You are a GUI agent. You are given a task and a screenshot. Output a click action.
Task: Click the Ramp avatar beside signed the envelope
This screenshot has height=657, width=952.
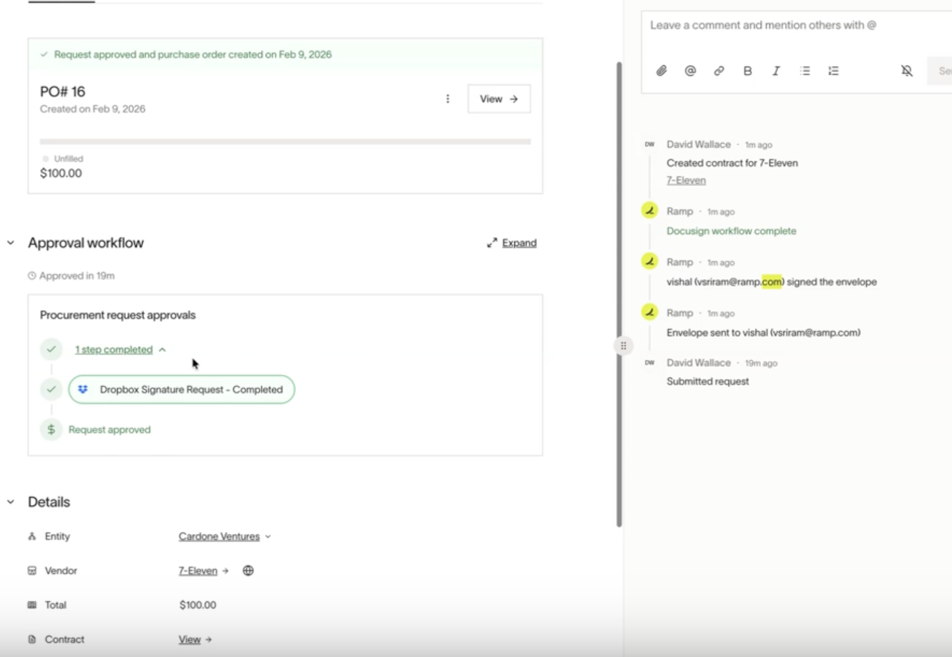tap(650, 261)
